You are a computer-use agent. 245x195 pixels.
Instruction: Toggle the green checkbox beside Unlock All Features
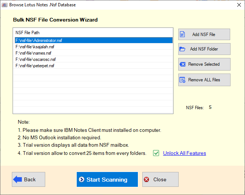(156, 153)
